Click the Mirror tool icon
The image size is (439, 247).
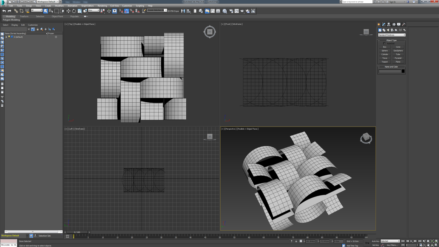[183, 11]
